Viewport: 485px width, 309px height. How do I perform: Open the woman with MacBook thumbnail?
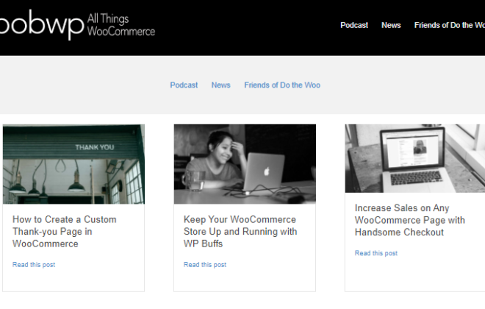[x=245, y=164]
